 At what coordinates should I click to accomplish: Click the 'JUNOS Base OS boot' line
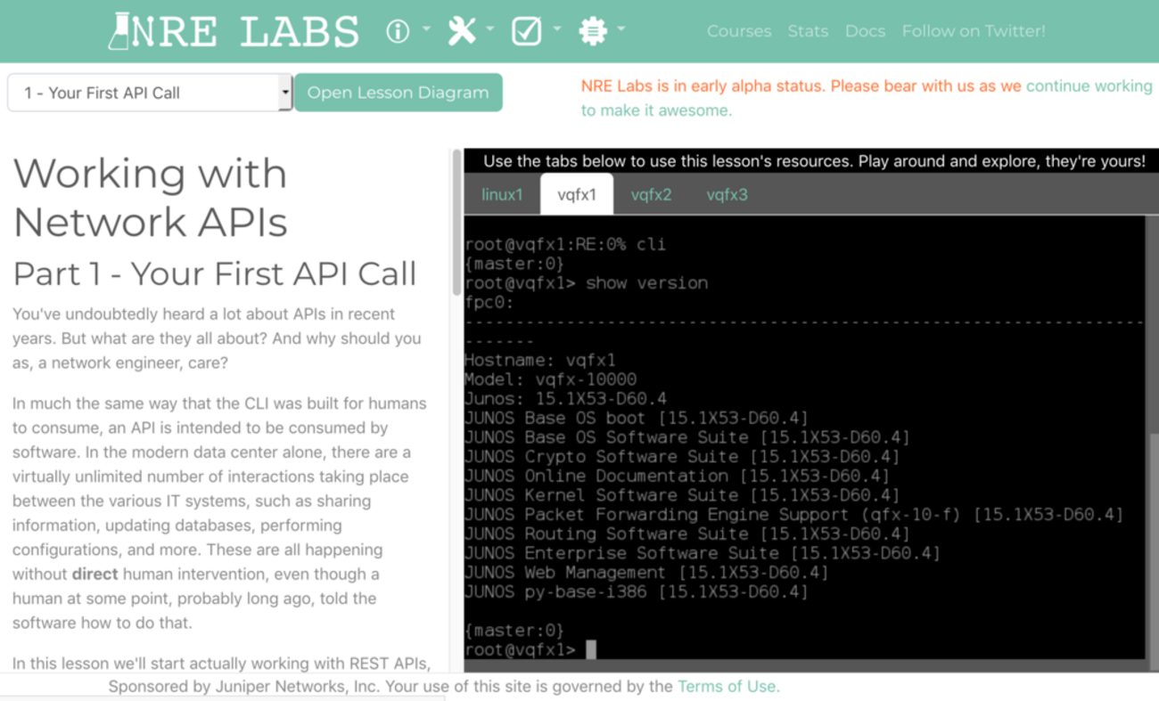637,419
